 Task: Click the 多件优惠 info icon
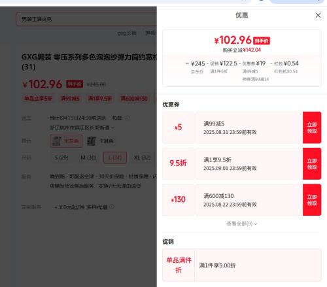coord(112,207)
